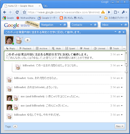Click foota participant avatar in header
The image size is (130, 134).
[9, 40]
